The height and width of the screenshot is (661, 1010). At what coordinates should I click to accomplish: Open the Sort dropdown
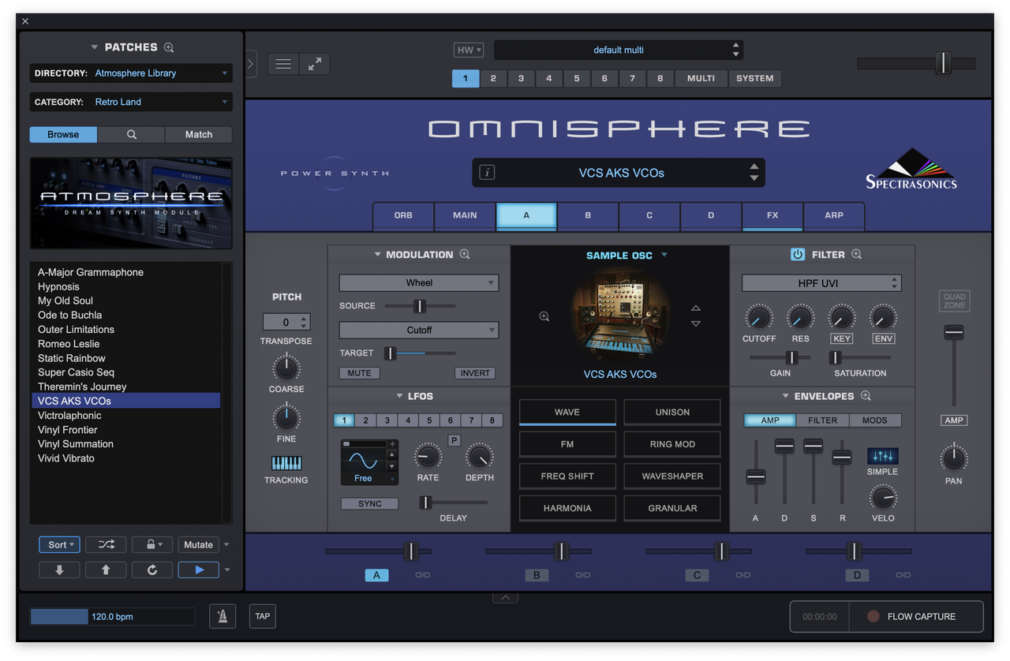tap(59, 544)
